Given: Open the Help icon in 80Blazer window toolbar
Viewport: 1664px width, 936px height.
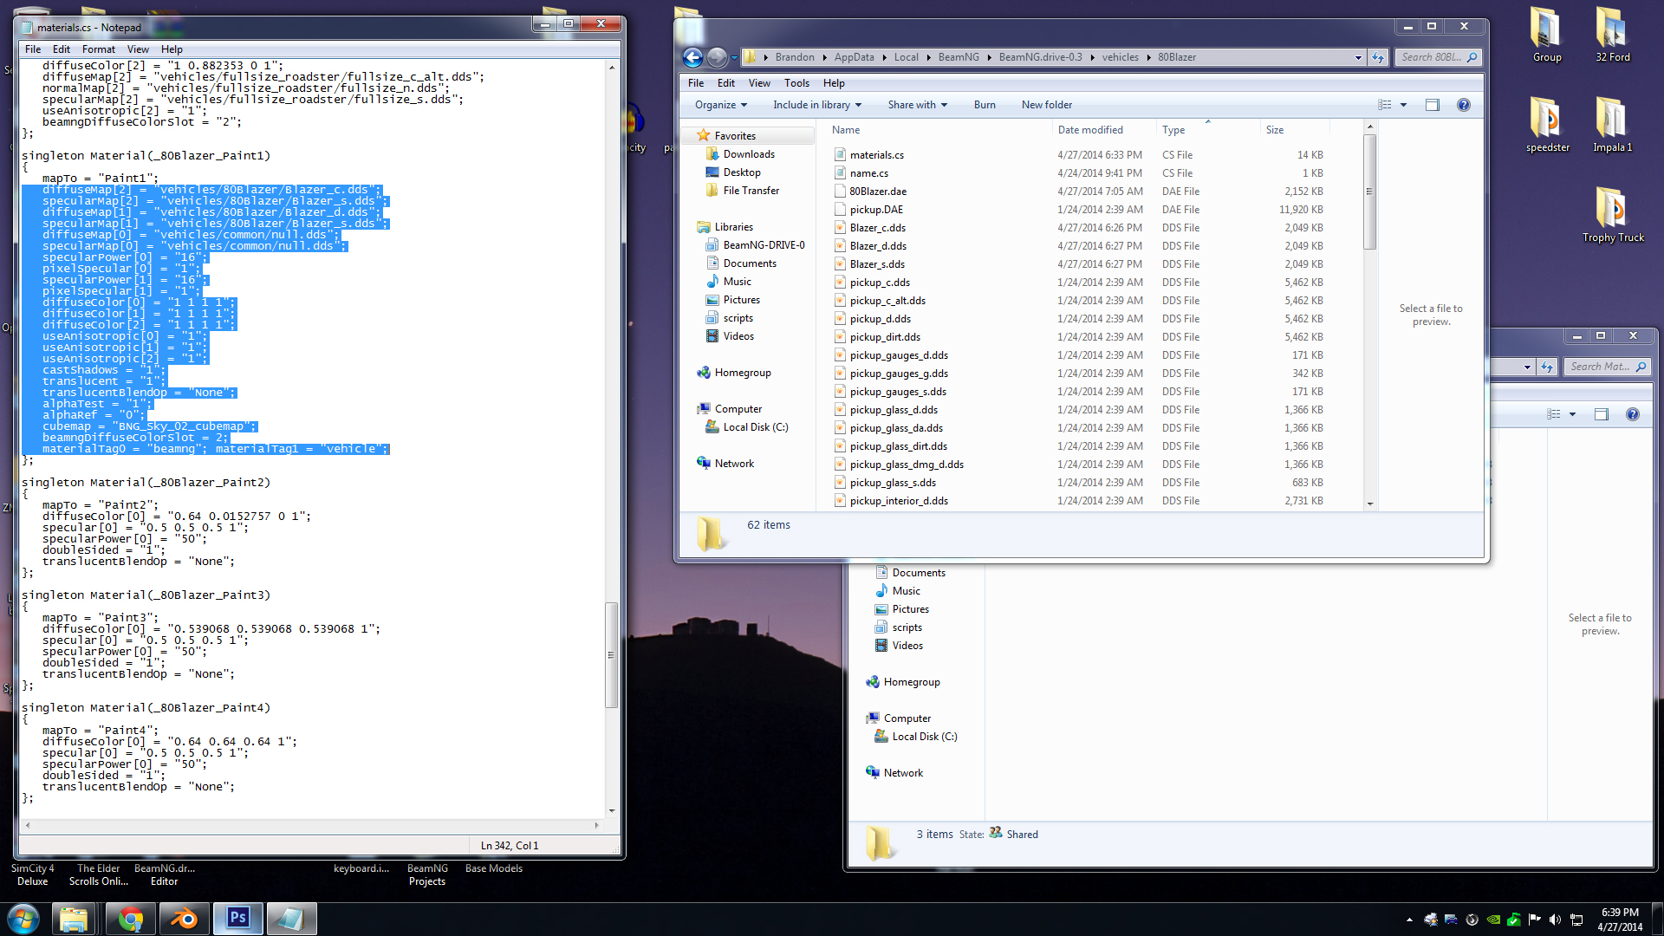Looking at the screenshot, I should pos(1464,105).
